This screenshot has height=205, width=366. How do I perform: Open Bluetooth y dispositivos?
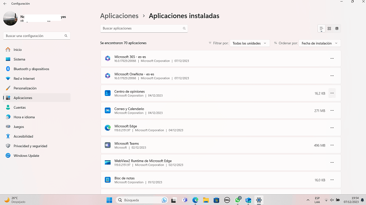point(37,69)
